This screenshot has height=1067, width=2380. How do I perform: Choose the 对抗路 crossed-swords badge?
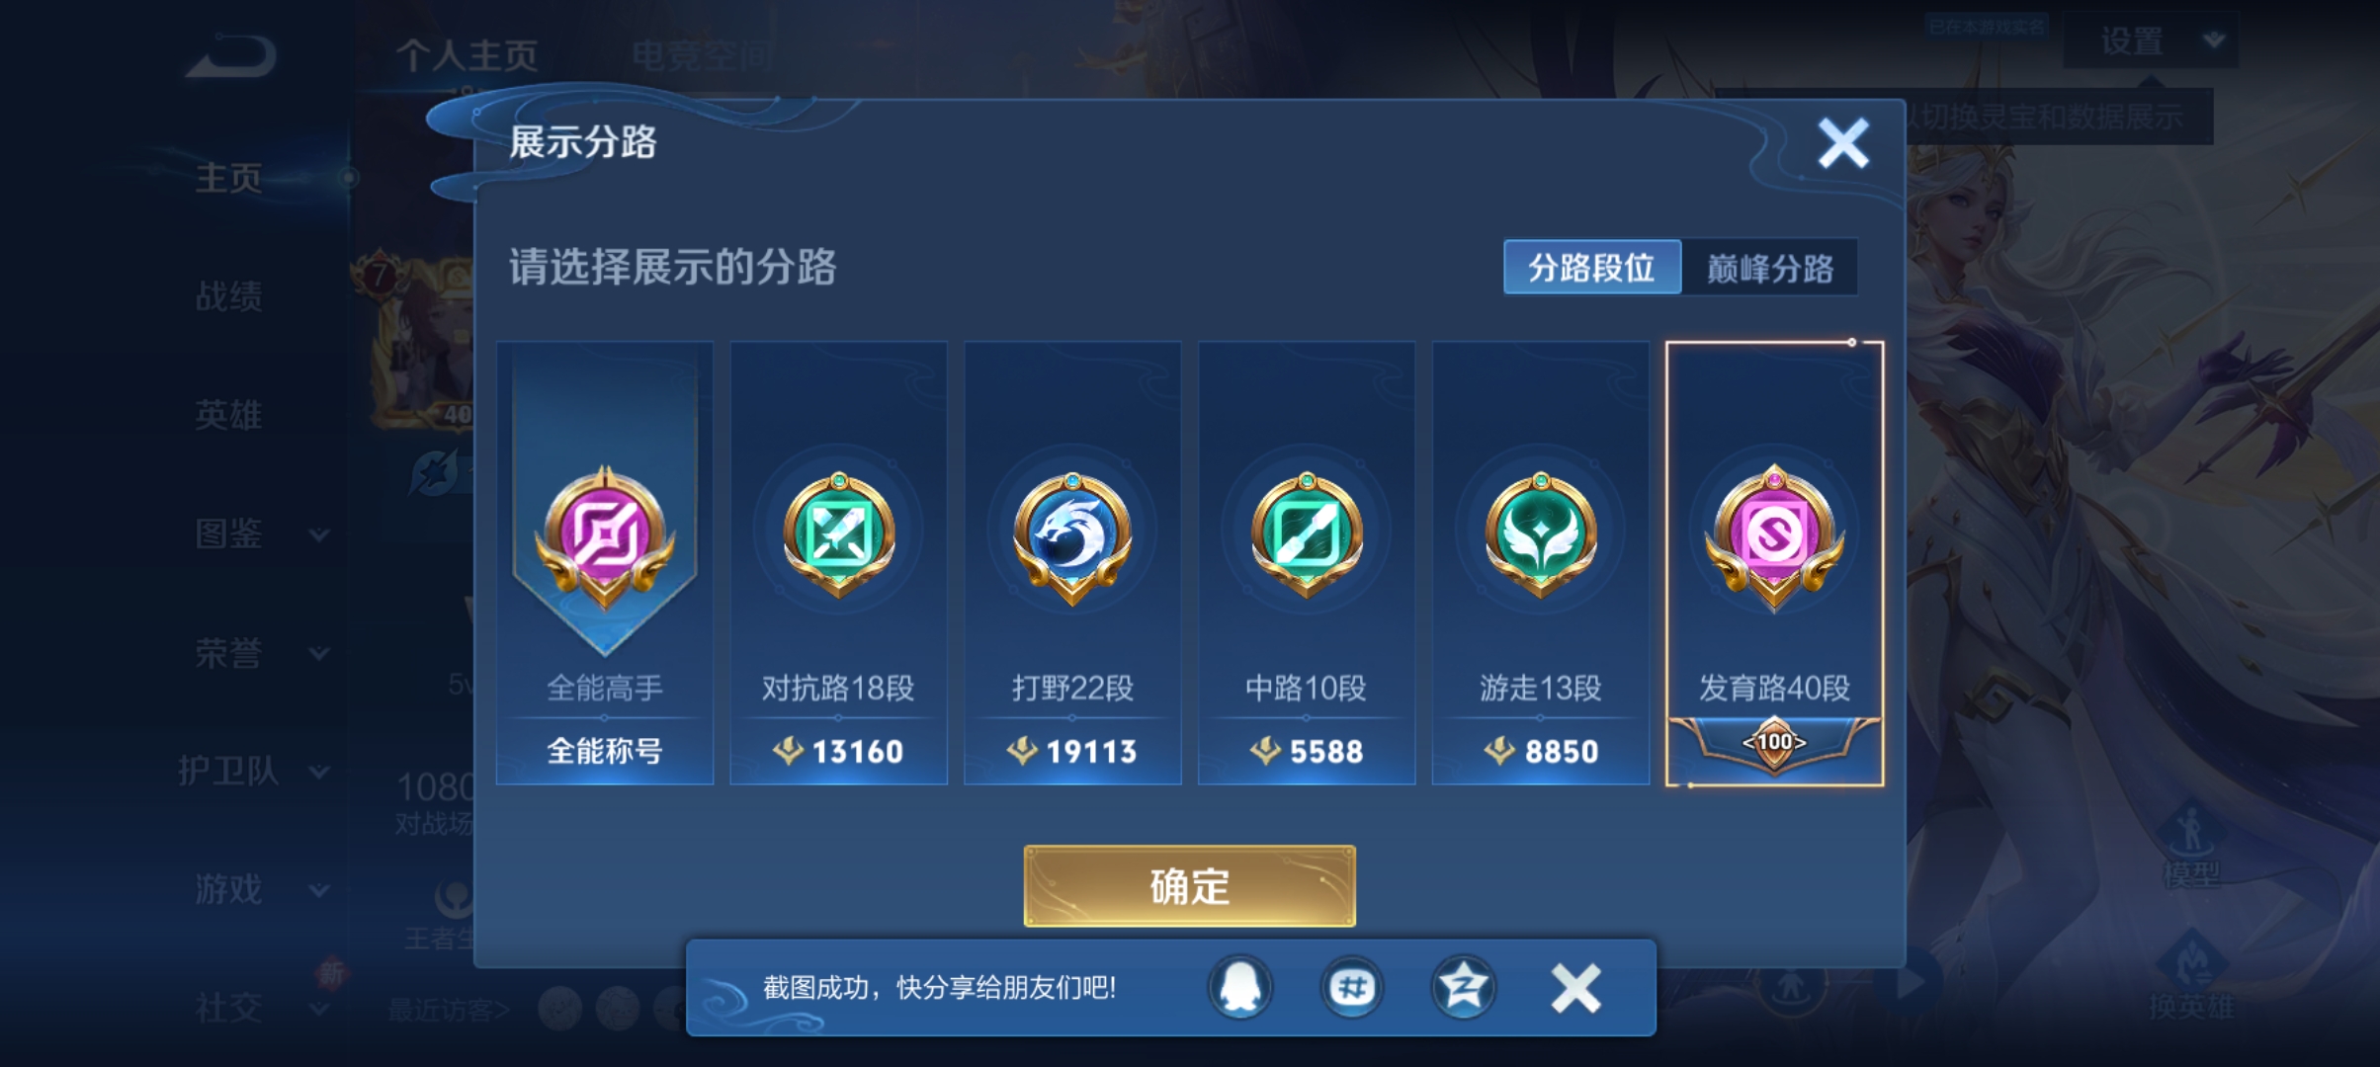point(839,534)
